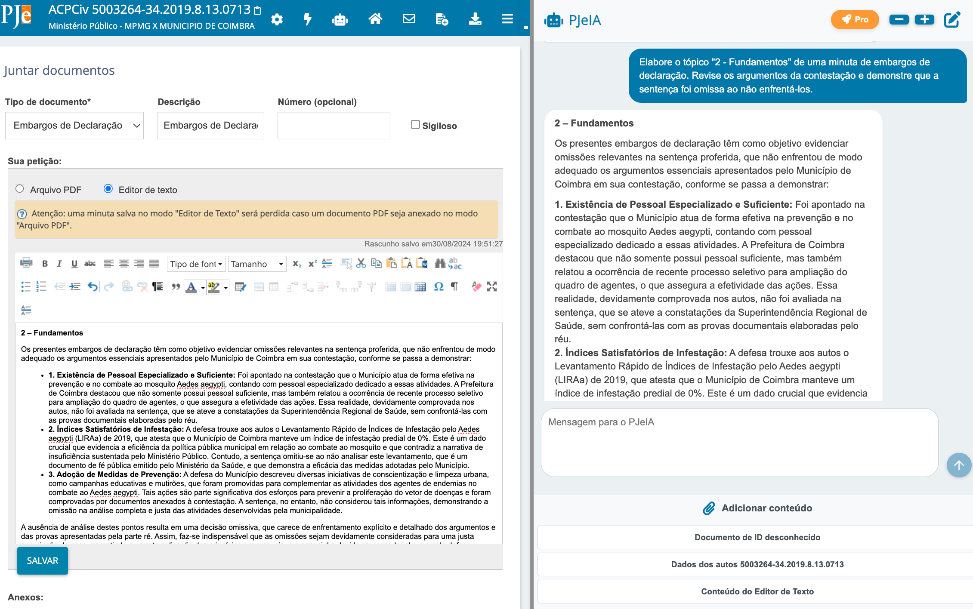Viewport: 973px width, 609px height.
Task: Click the copy icon in toolbar
Action: 377,263
